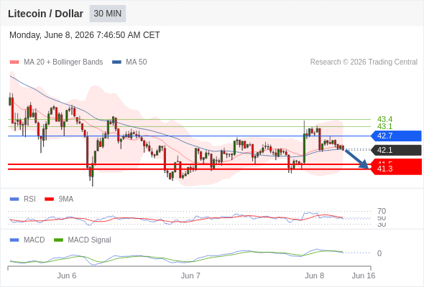Select the Litecoin / Dollar title
This screenshot has height=287, width=424.
coord(45,14)
